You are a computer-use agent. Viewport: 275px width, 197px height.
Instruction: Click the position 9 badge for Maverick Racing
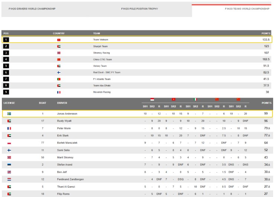(x=7, y=92)
